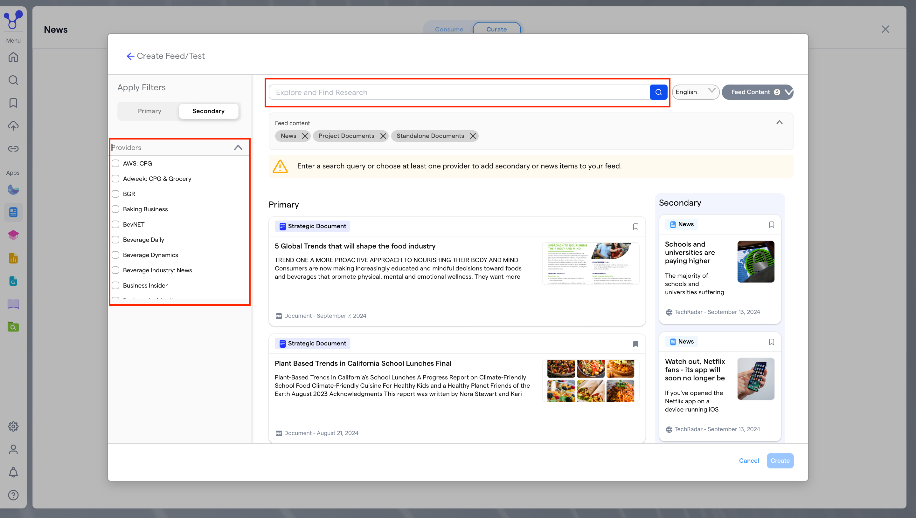916x518 pixels.
Task: Collapse the Providers filter section
Action: point(238,148)
